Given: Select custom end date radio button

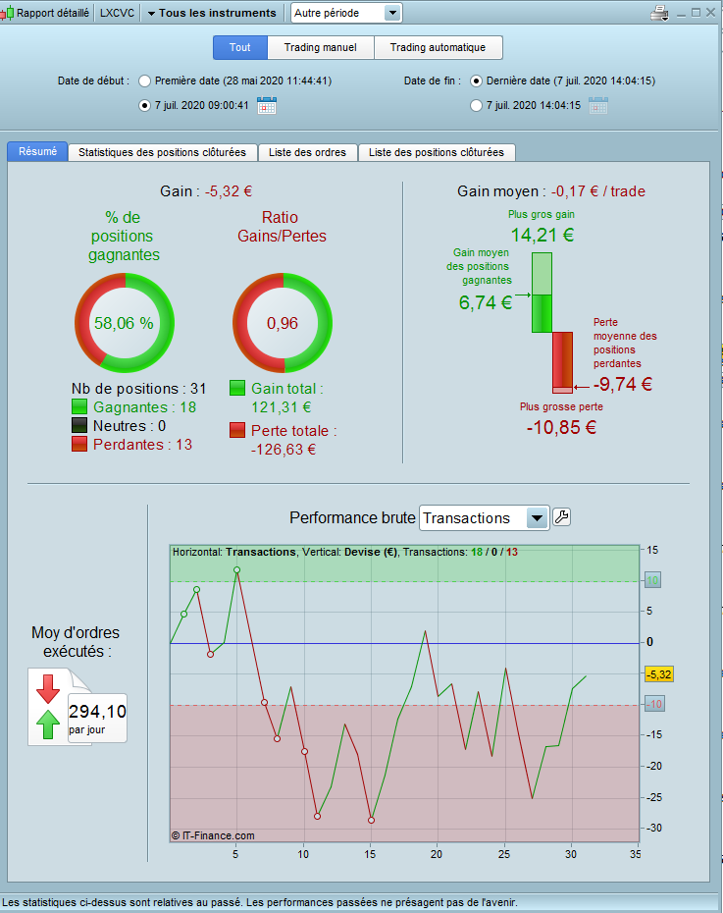Looking at the screenshot, I should pyautogui.click(x=477, y=105).
